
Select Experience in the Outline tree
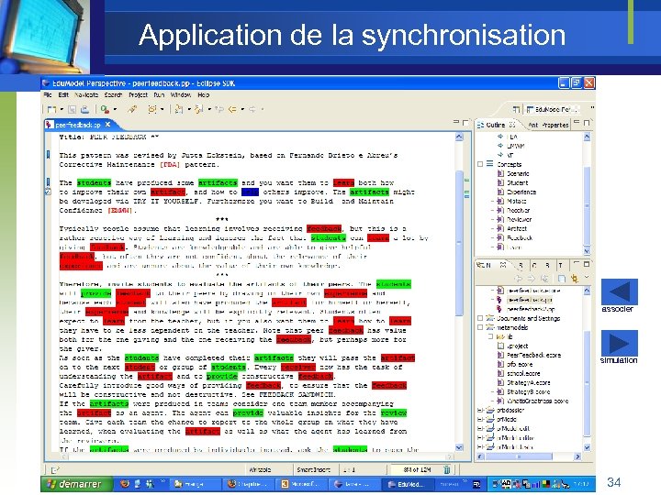pos(521,192)
